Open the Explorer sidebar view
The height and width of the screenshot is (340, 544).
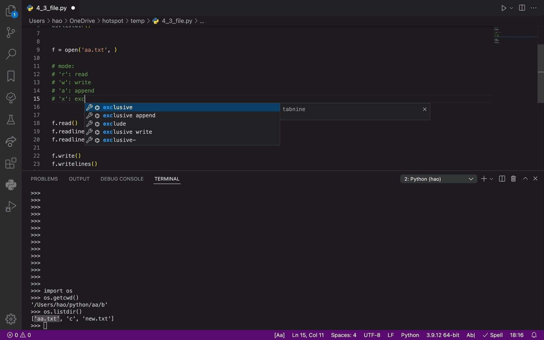(11, 11)
